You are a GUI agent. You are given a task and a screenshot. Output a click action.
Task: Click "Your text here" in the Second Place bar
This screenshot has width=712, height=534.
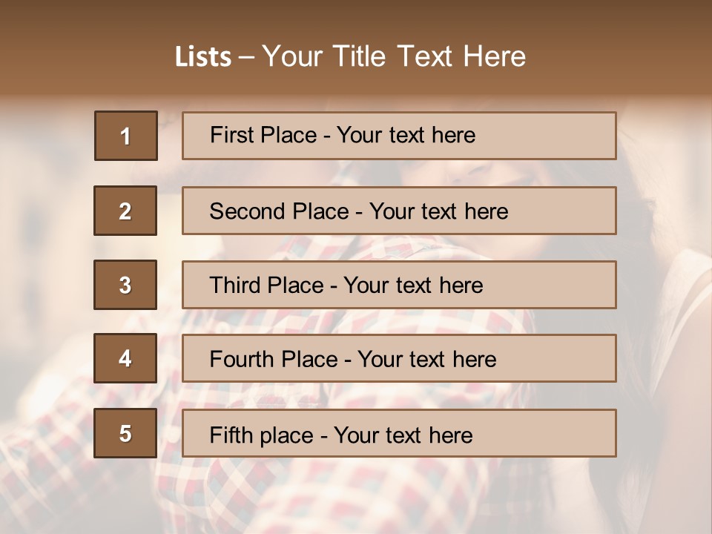click(438, 211)
